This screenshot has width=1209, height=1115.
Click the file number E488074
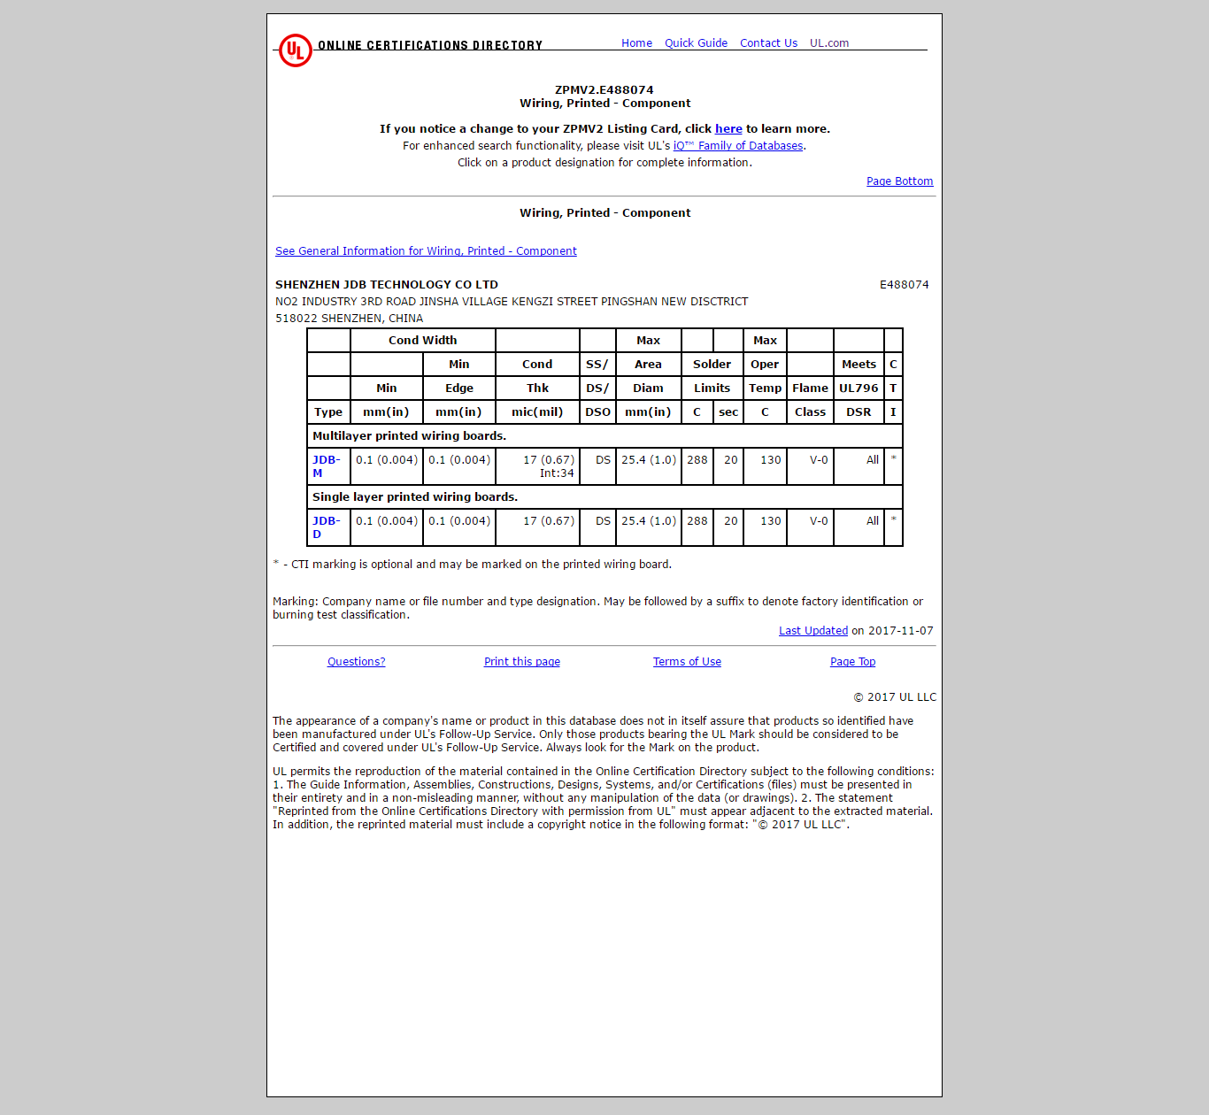pyautogui.click(x=904, y=285)
